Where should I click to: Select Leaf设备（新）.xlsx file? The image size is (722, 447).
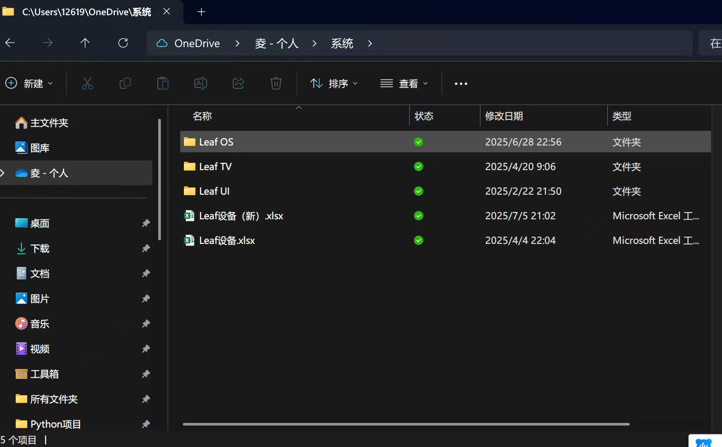tap(241, 216)
